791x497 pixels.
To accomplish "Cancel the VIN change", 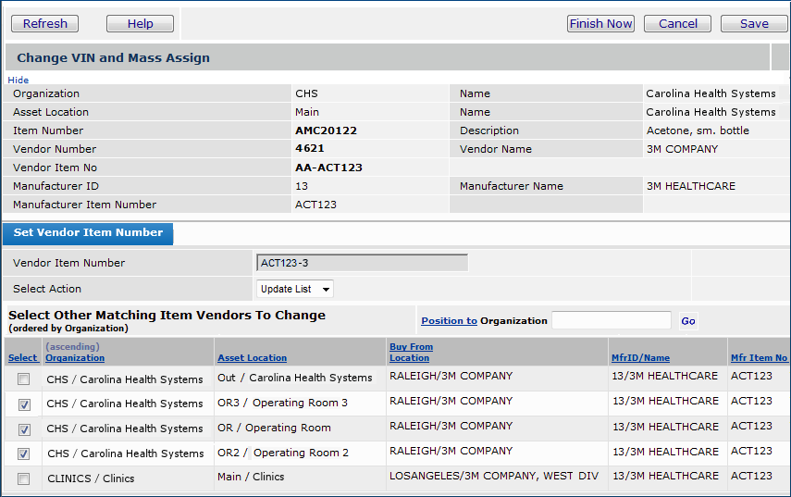I will point(677,24).
